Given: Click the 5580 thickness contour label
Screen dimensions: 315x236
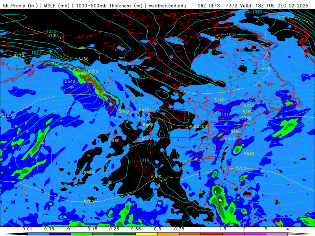Looking at the screenshot, I should tap(114, 141).
